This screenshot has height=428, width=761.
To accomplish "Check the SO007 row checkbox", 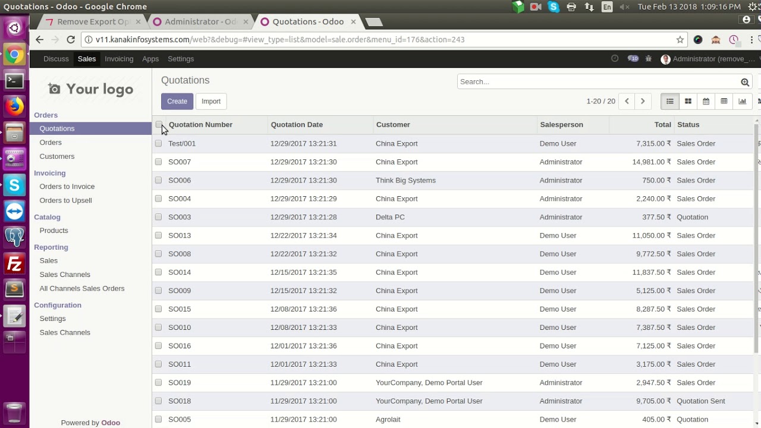I will (x=158, y=162).
